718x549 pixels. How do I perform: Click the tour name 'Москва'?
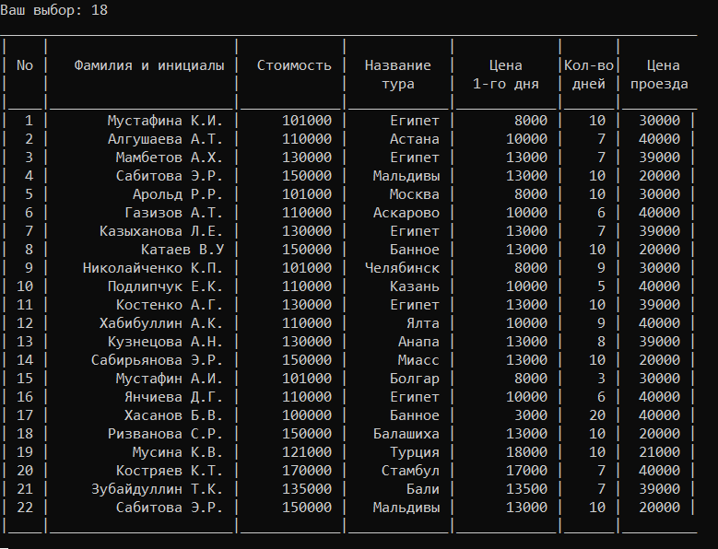(x=415, y=194)
